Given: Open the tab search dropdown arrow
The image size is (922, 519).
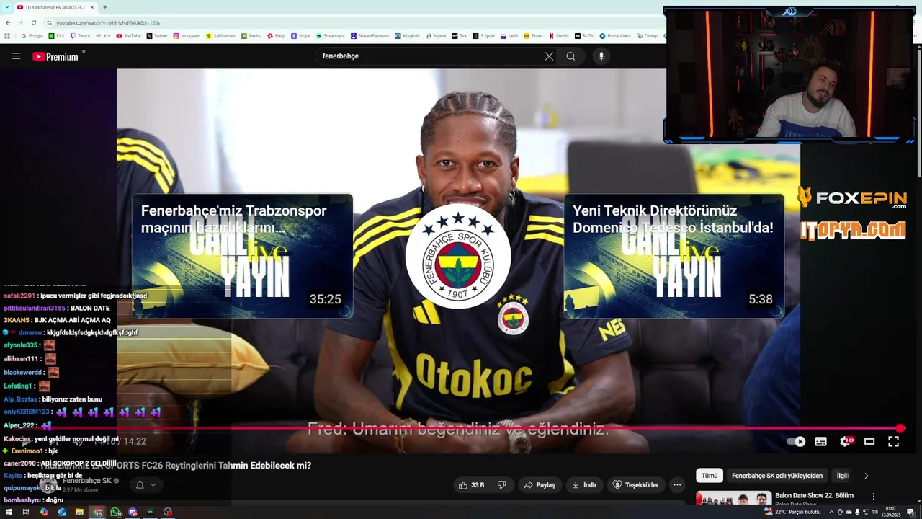Looking at the screenshot, I should (6, 7).
